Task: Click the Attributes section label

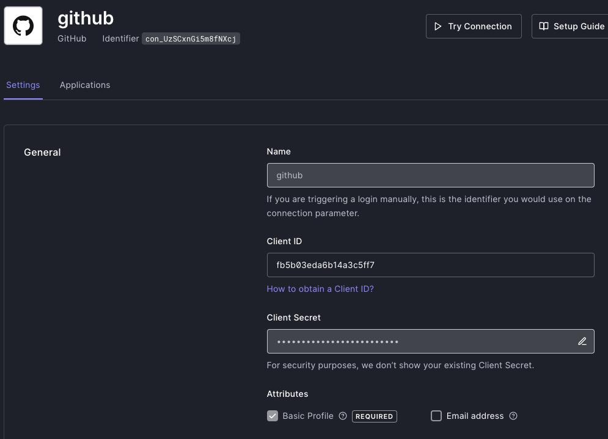Action: point(287,394)
